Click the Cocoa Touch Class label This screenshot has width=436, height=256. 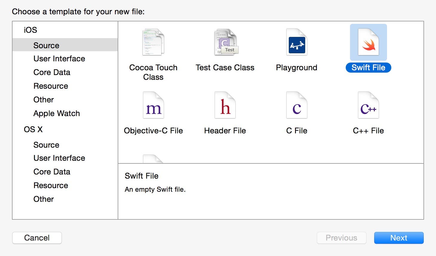click(153, 72)
